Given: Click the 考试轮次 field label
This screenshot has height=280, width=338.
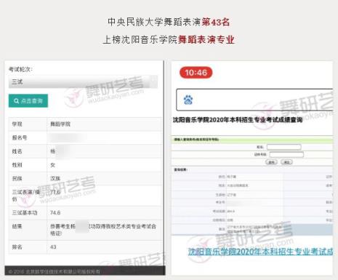Looking at the screenshot, I should click(20, 69).
